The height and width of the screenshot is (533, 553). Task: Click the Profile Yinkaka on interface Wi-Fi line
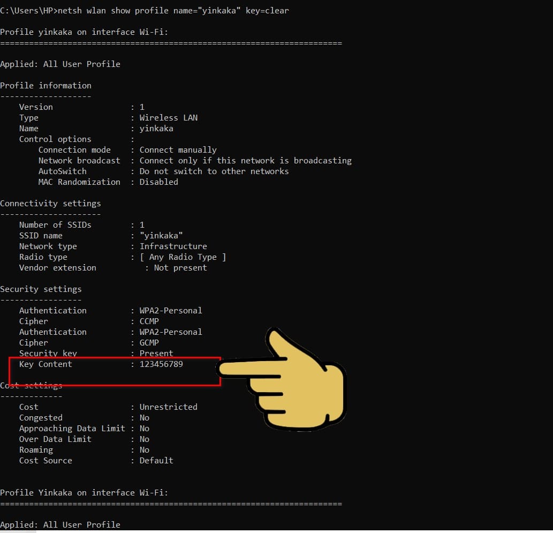[x=84, y=492]
